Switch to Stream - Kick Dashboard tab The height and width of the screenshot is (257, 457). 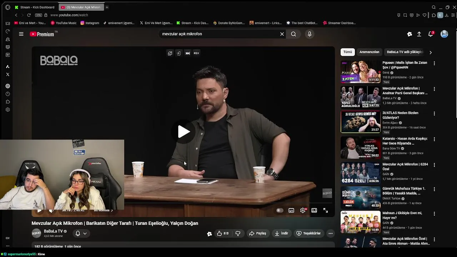click(35, 7)
